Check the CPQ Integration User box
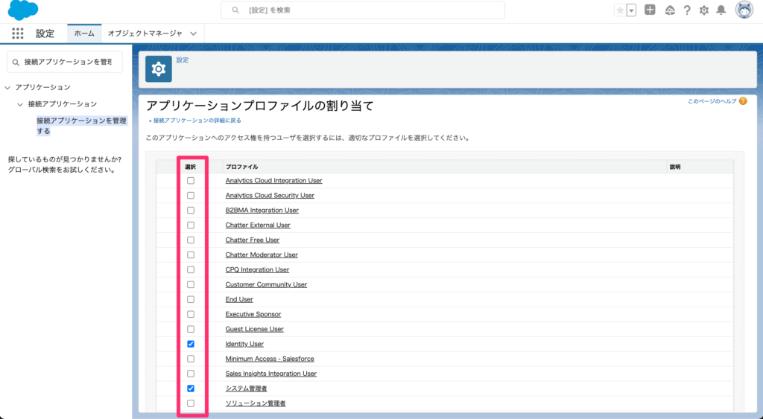The width and height of the screenshot is (763, 419). tap(191, 269)
